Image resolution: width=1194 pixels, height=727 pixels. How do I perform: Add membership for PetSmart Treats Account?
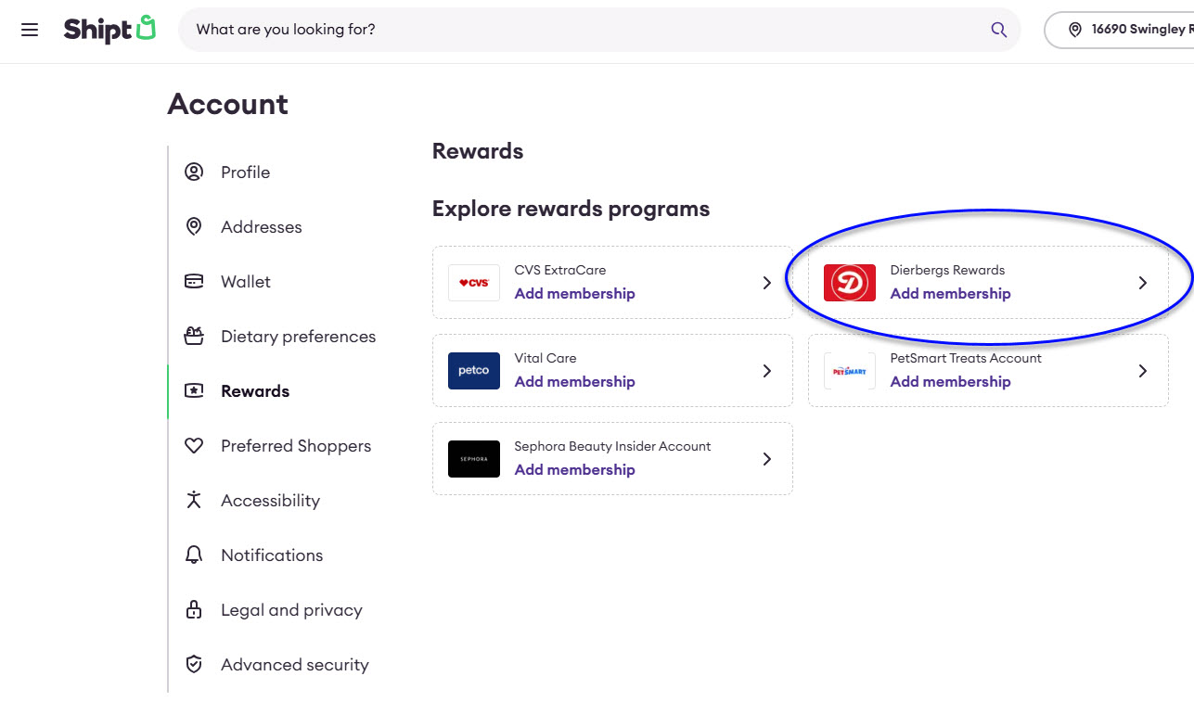pos(951,381)
